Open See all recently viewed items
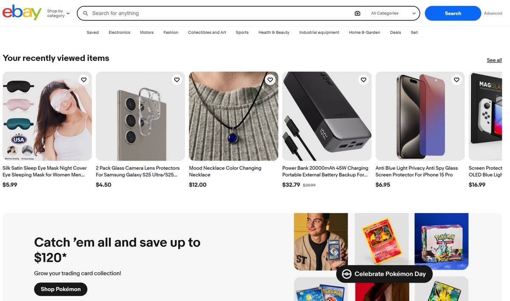Image resolution: width=510 pixels, height=301 pixels. (494, 60)
